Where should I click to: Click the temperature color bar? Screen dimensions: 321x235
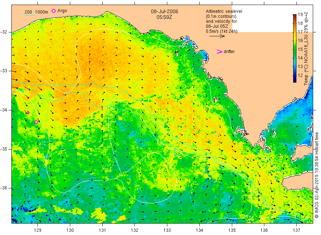click(x=295, y=48)
